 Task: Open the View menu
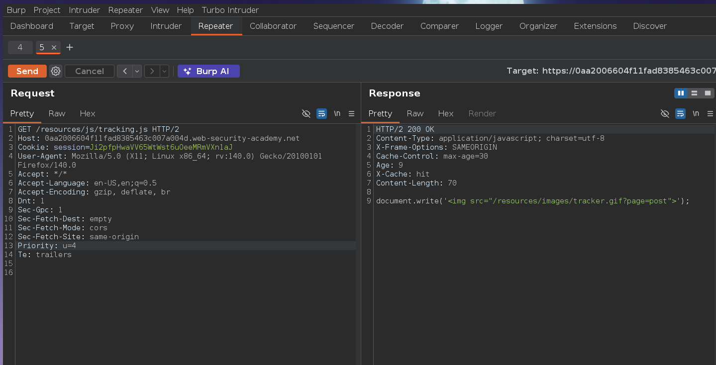point(160,10)
